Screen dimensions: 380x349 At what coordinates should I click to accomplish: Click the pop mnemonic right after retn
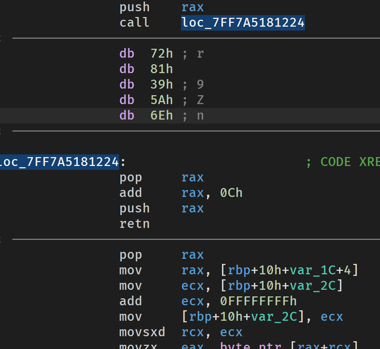(130, 255)
